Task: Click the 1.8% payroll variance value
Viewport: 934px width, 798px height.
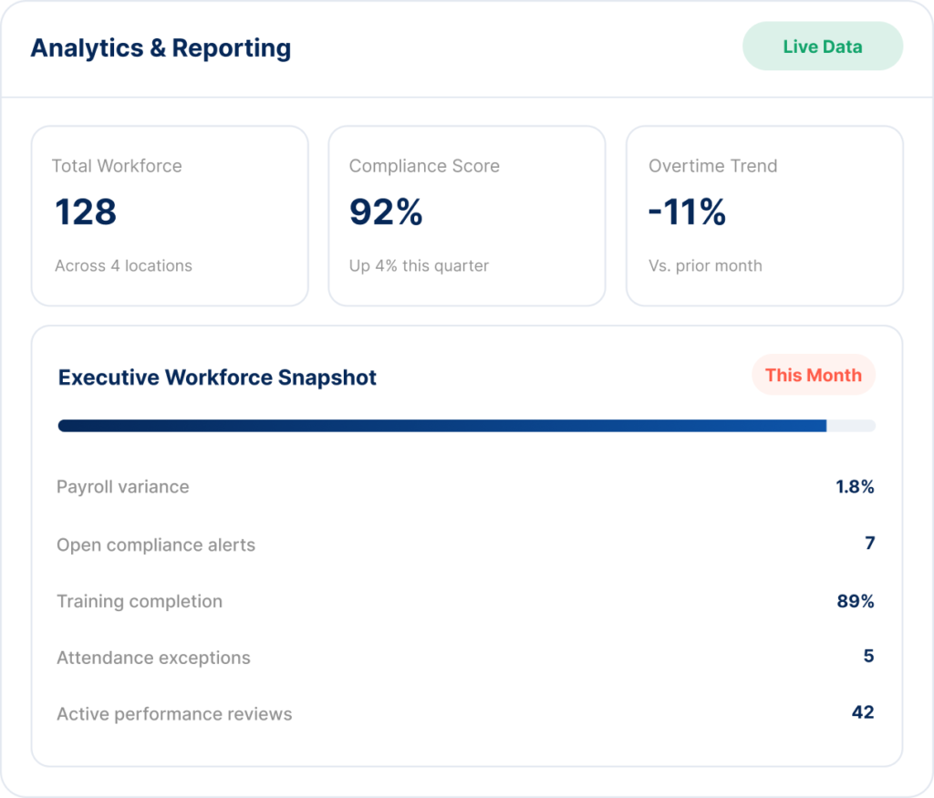Action: pos(855,486)
